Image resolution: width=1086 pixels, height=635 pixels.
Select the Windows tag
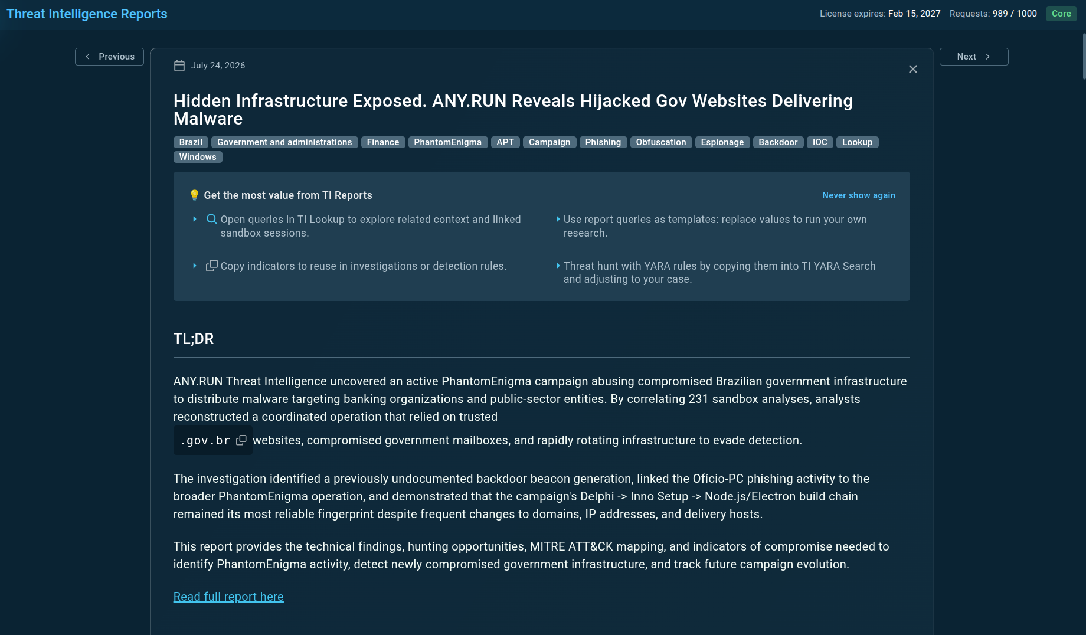[x=198, y=157]
